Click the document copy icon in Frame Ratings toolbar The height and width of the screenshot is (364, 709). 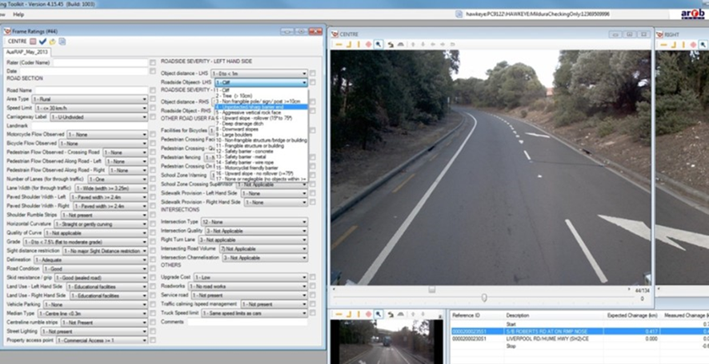click(x=62, y=42)
